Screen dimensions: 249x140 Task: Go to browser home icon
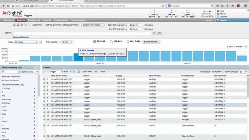point(233,6)
